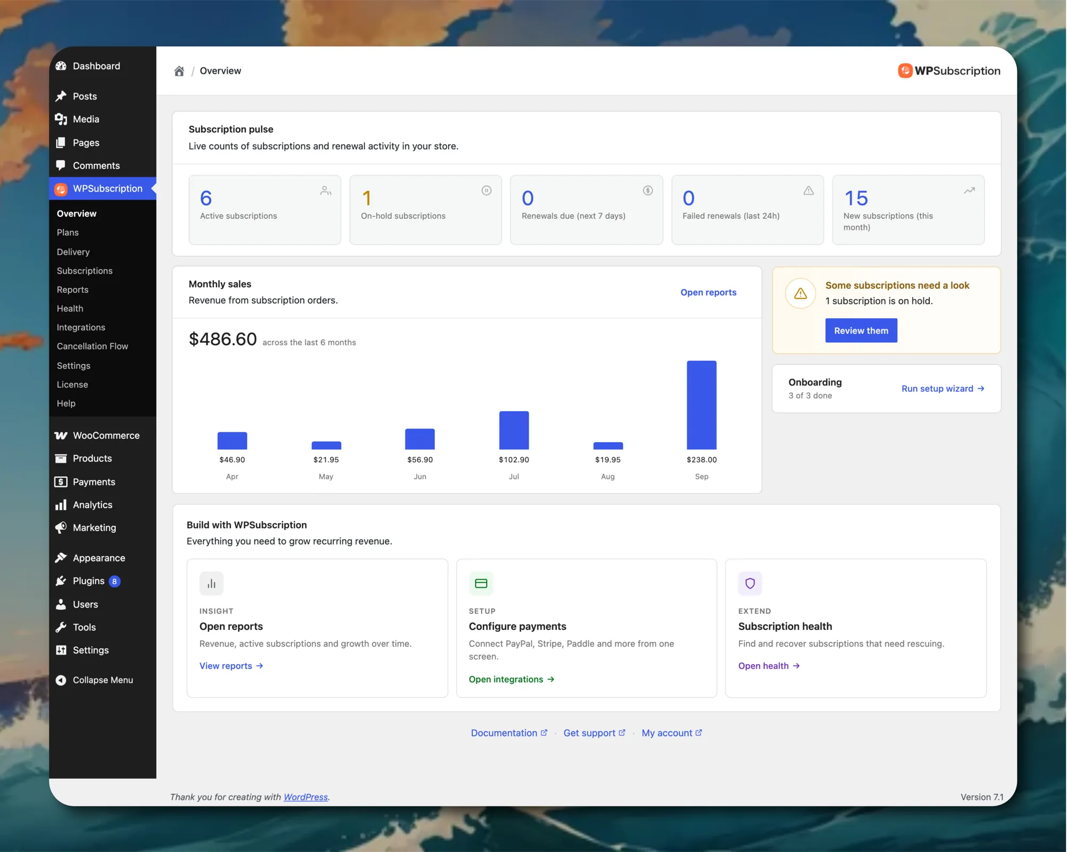The width and height of the screenshot is (1067, 852).
Task: Click the Tools wrench icon in sidebar
Action: (61, 627)
